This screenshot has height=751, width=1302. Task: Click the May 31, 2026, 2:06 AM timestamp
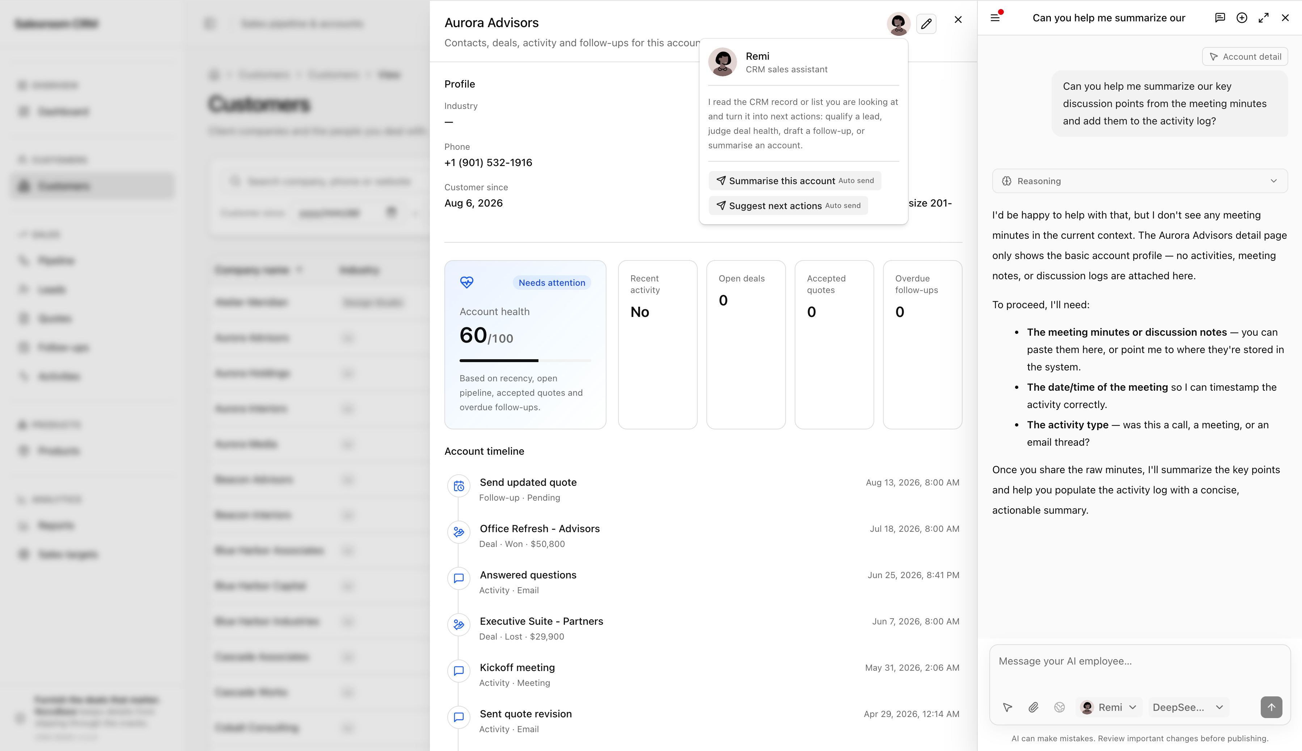point(912,668)
